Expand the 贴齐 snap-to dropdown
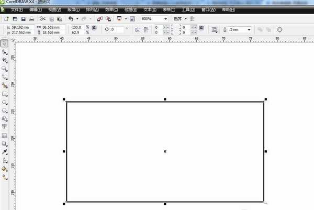 [x=186, y=19]
